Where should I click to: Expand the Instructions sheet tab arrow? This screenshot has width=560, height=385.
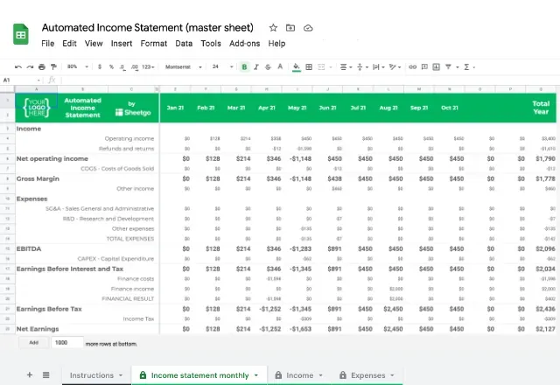(x=121, y=375)
